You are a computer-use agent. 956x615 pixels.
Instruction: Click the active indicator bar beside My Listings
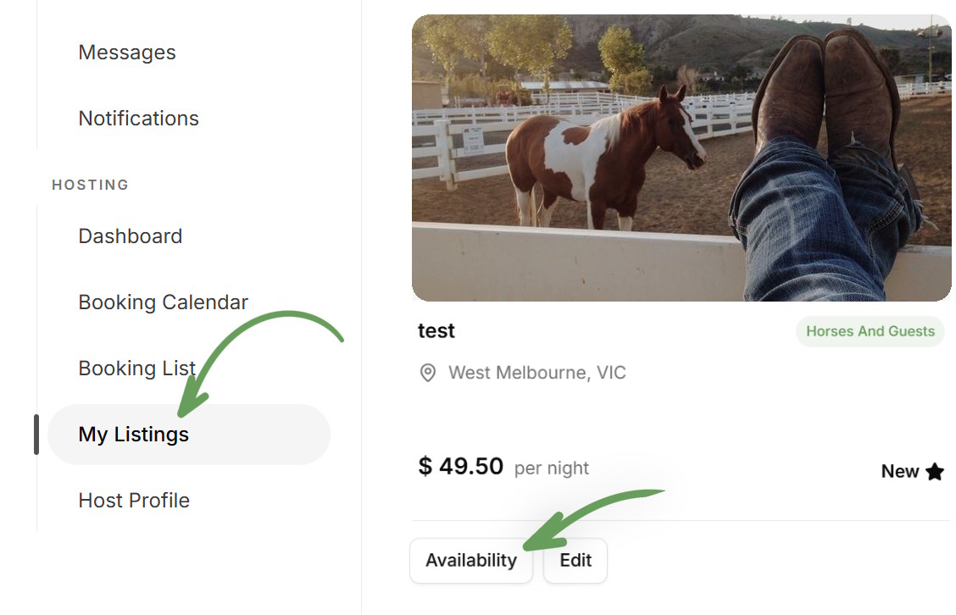coord(36,435)
